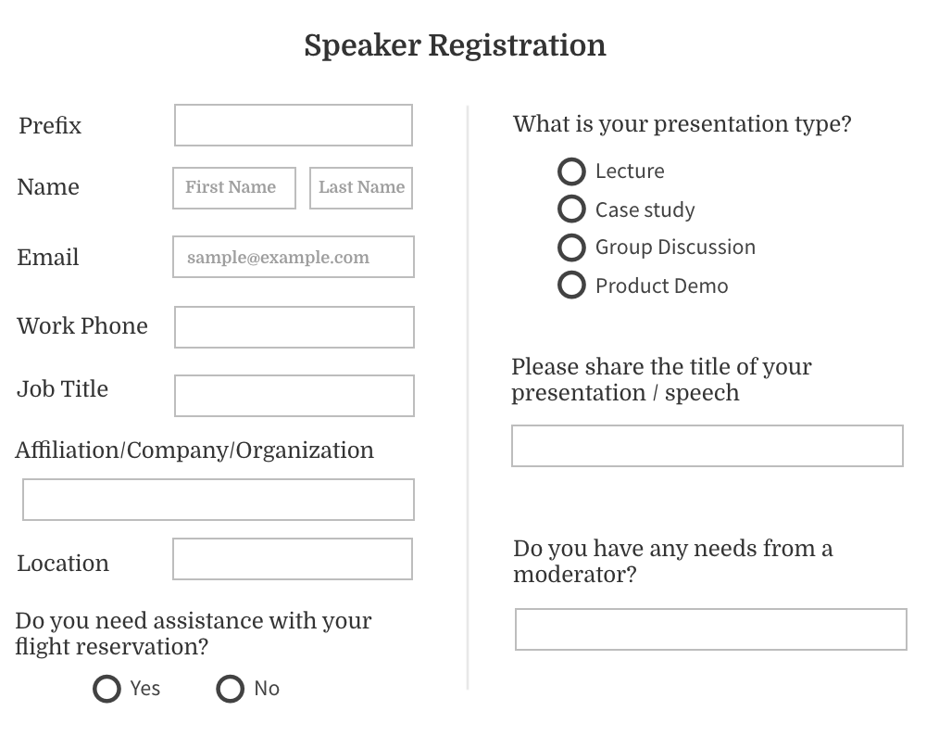Click the Last Name text box
The height and width of the screenshot is (736, 939).
click(361, 188)
